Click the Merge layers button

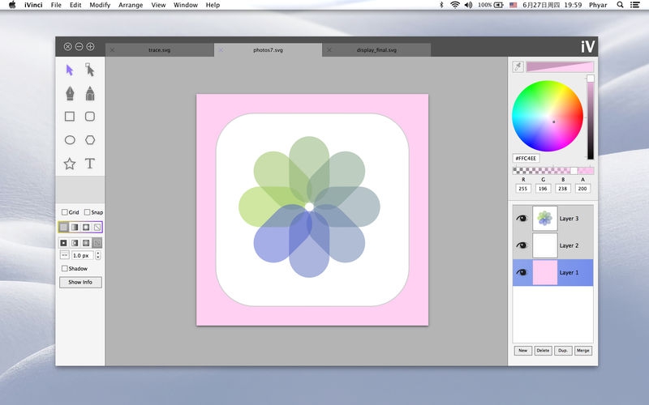click(582, 351)
